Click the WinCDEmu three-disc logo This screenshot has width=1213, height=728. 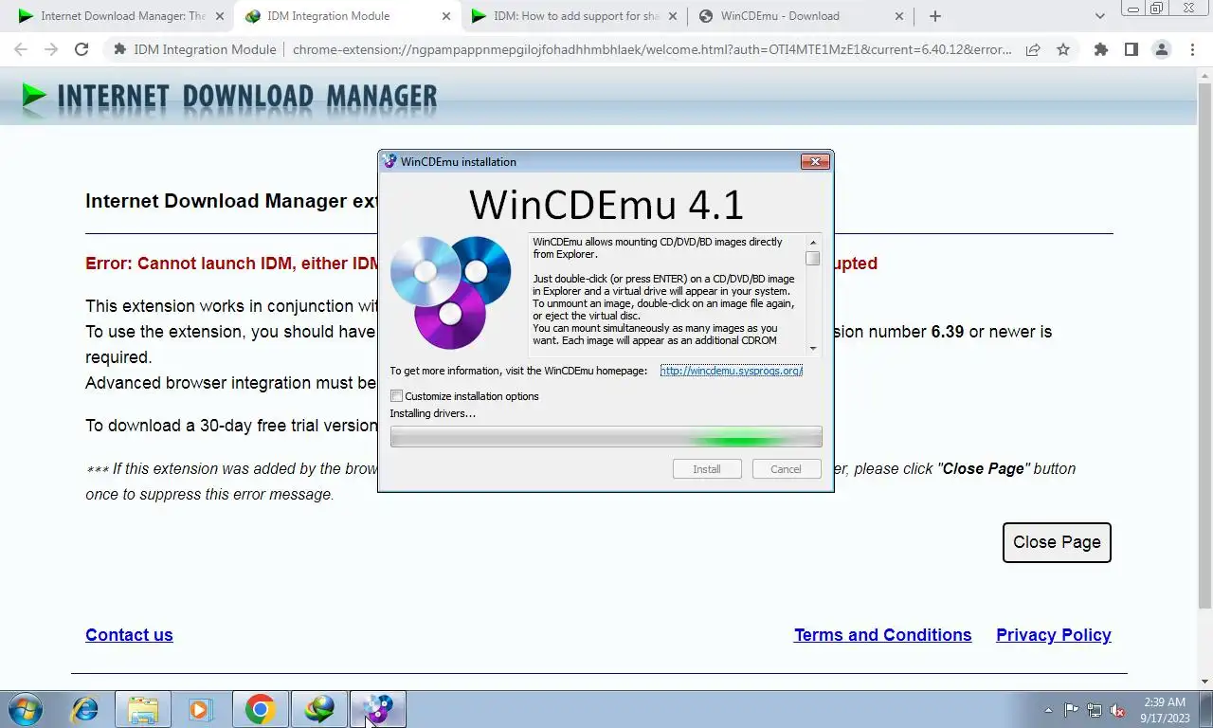click(x=451, y=291)
